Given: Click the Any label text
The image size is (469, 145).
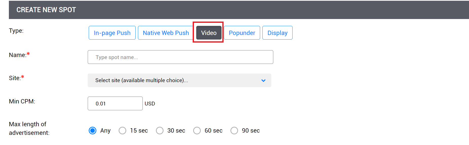Looking at the screenshot, I should (105, 131).
